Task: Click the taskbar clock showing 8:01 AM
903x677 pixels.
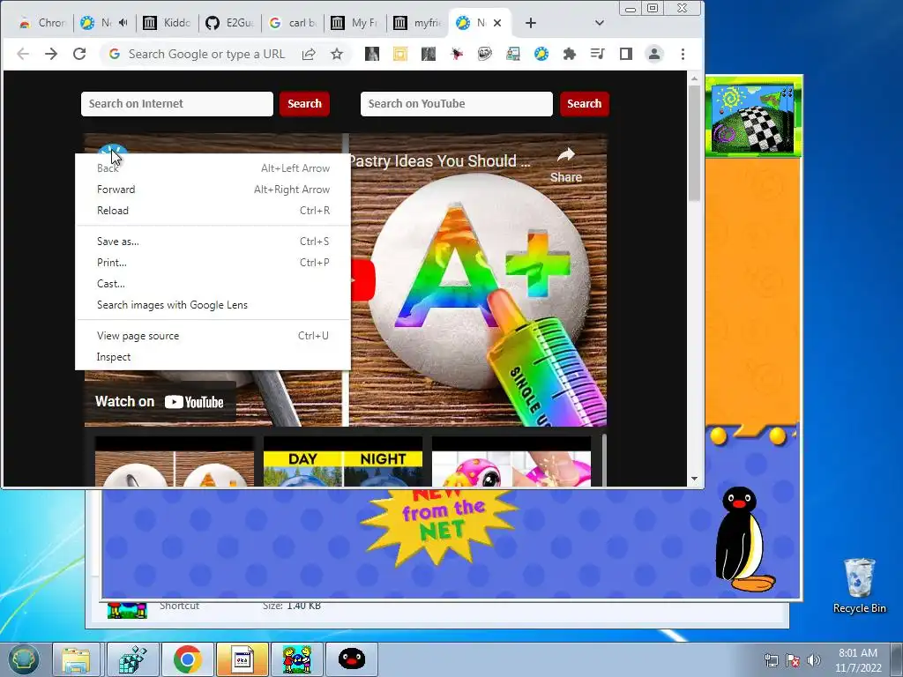Action: [858, 659]
